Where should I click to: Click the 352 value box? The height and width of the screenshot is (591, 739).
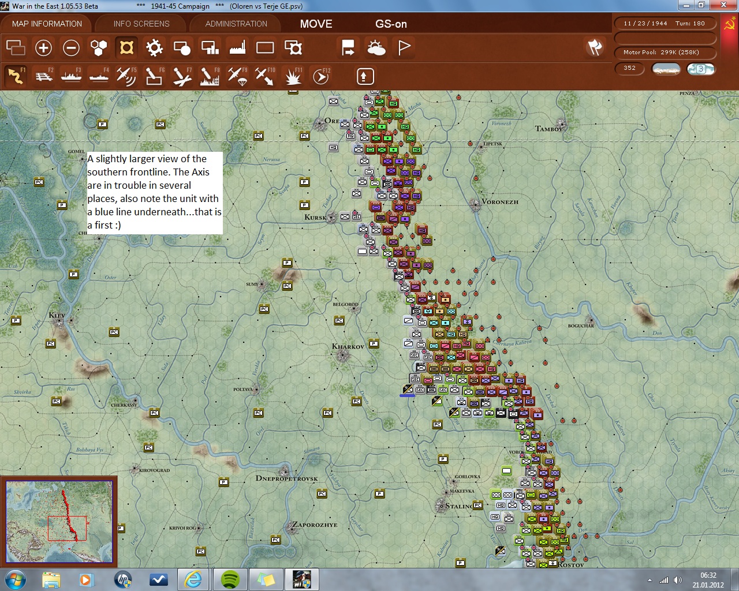(630, 68)
